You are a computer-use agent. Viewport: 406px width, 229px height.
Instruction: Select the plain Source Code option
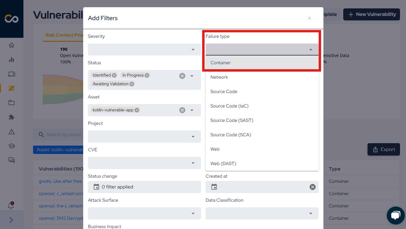click(262, 92)
